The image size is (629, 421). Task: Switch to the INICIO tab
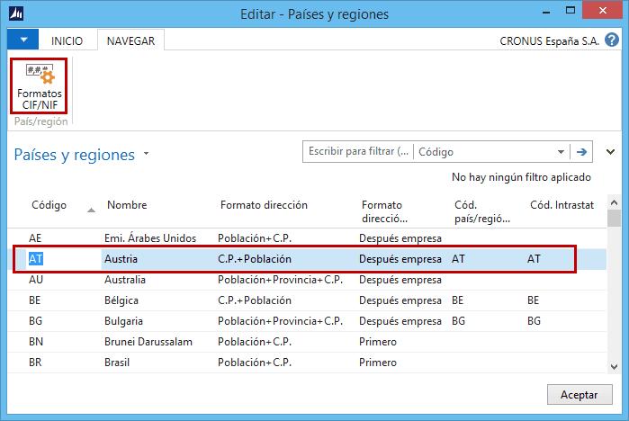67,40
